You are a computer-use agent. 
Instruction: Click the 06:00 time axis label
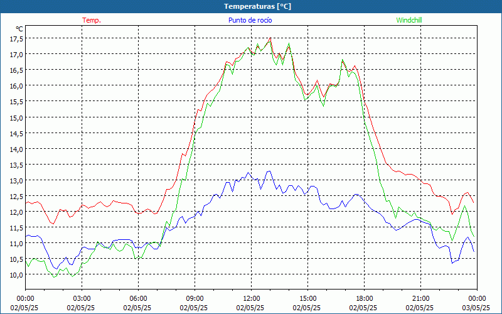point(138,299)
